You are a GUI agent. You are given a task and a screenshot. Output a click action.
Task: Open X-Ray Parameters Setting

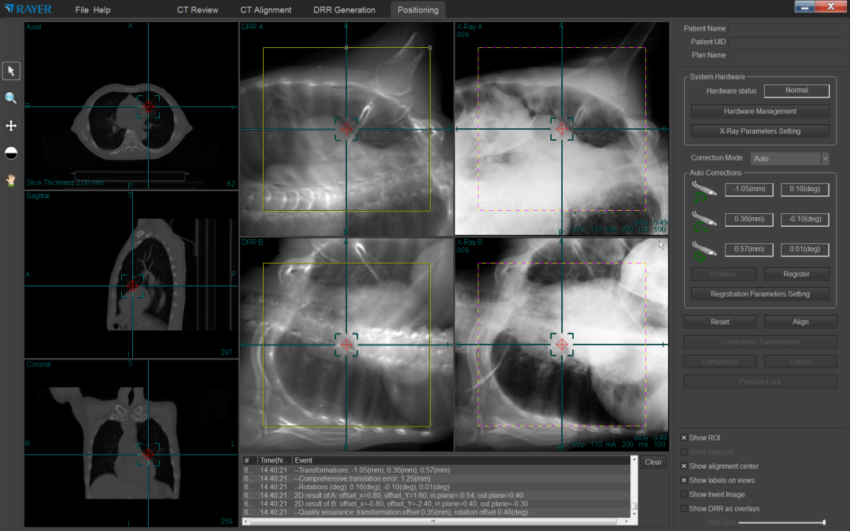tap(759, 131)
